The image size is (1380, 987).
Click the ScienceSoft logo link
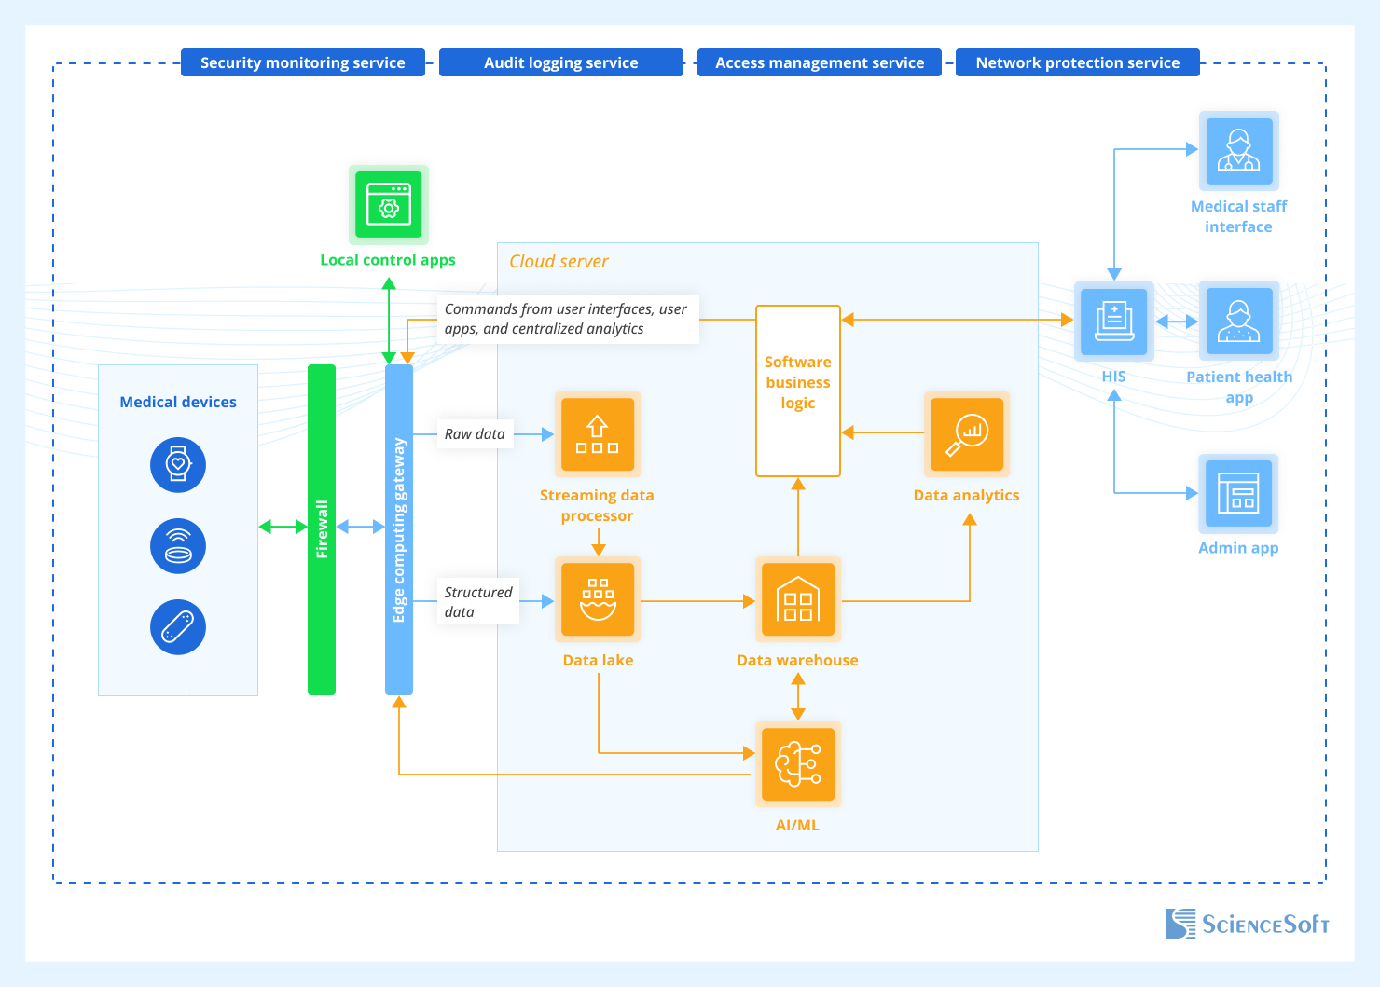(1247, 924)
